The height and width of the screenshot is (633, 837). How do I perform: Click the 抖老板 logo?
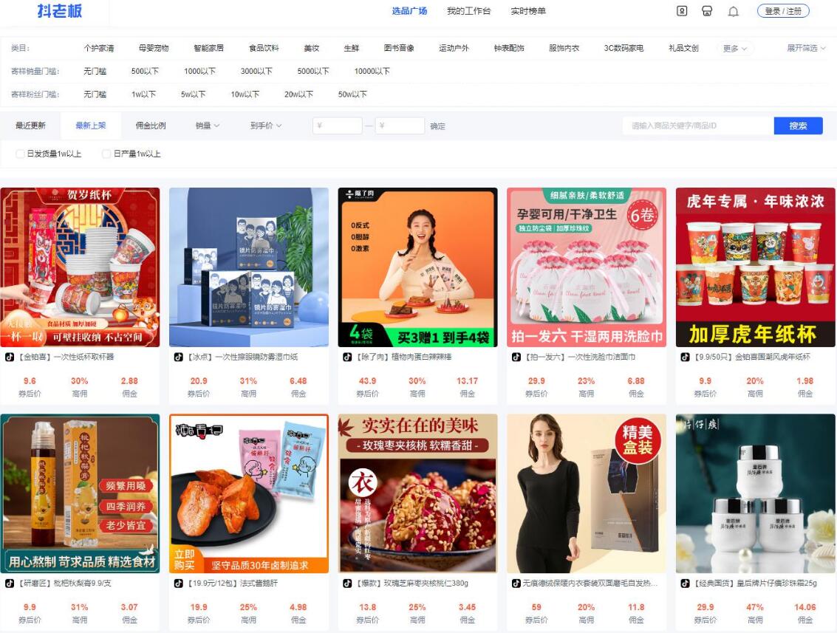(59, 10)
